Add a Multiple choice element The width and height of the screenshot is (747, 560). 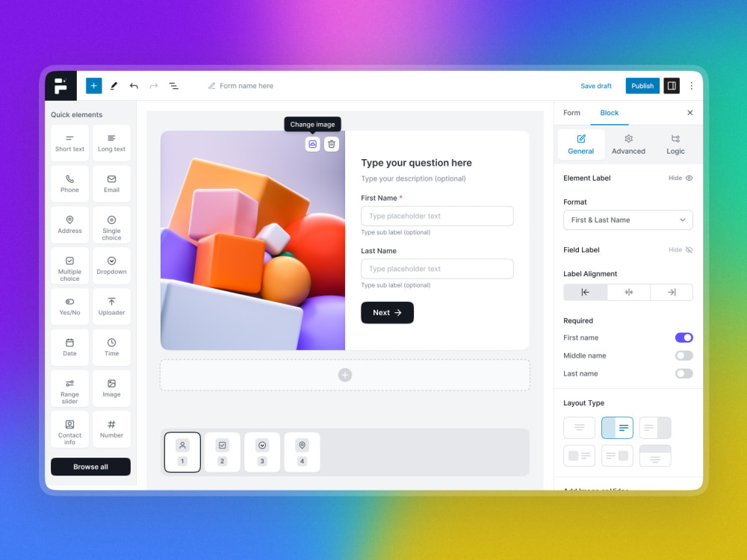69,266
